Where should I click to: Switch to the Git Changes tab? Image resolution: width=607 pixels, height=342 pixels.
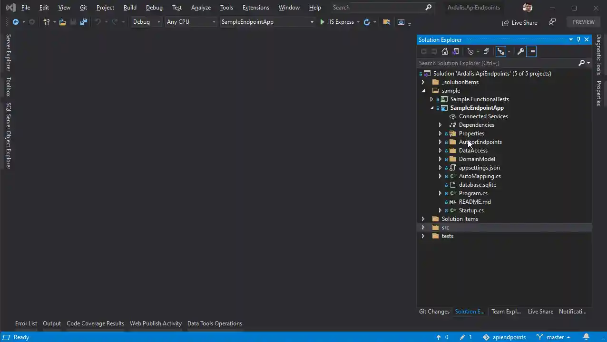tap(434, 312)
